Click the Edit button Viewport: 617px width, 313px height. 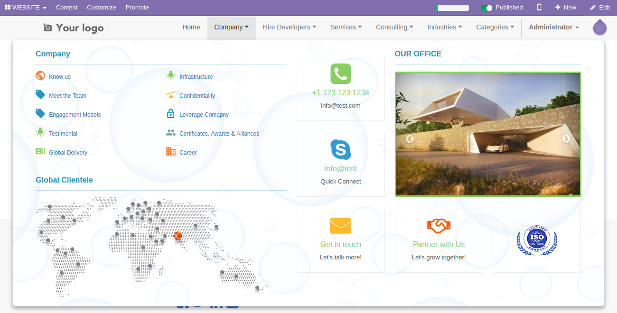coord(600,7)
